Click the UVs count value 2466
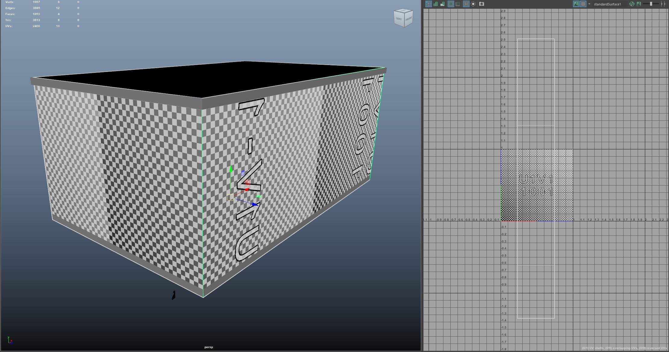Image resolution: width=669 pixels, height=352 pixels. (36, 26)
